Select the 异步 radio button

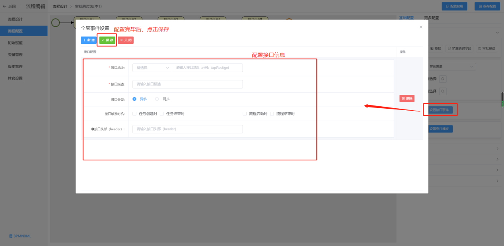click(x=134, y=99)
